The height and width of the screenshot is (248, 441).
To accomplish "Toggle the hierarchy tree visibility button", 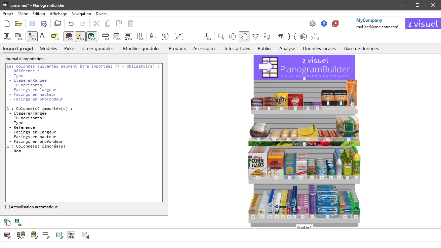I will [x=32, y=37].
